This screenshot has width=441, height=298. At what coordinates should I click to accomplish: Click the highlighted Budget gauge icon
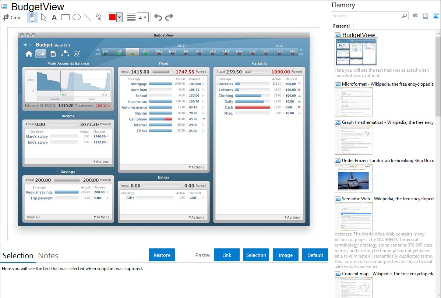click(41, 54)
